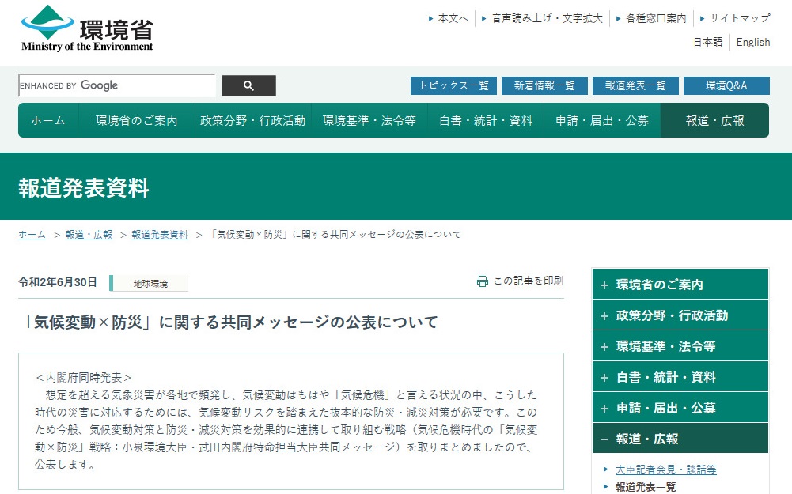Expand the 白書・統計・資料 sidebar section
This screenshot has width=792, height=494.
tap(680, 377)
